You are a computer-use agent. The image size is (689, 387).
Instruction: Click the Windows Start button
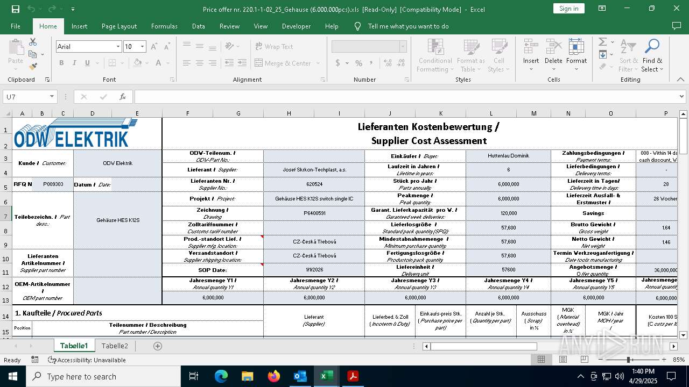tap(12, 376)
